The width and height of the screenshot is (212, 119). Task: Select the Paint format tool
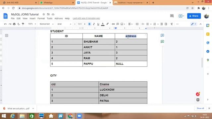coord(23,24)
